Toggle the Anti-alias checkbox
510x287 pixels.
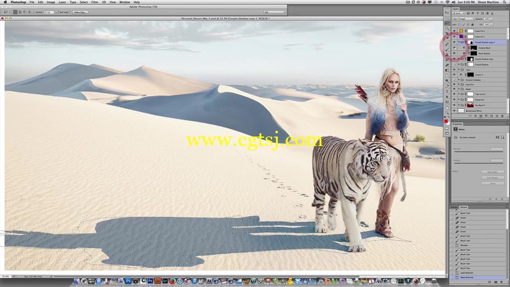(57, 12)
